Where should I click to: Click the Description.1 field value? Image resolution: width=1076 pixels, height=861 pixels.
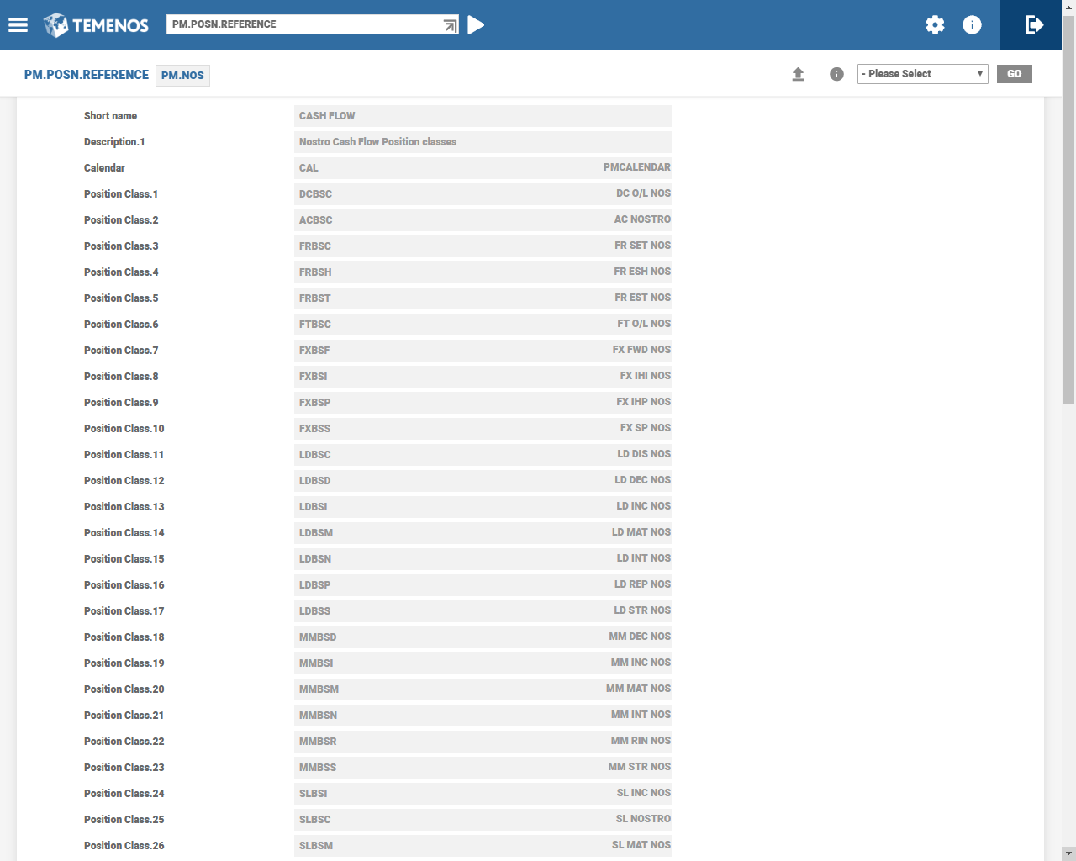click(483, 142)
